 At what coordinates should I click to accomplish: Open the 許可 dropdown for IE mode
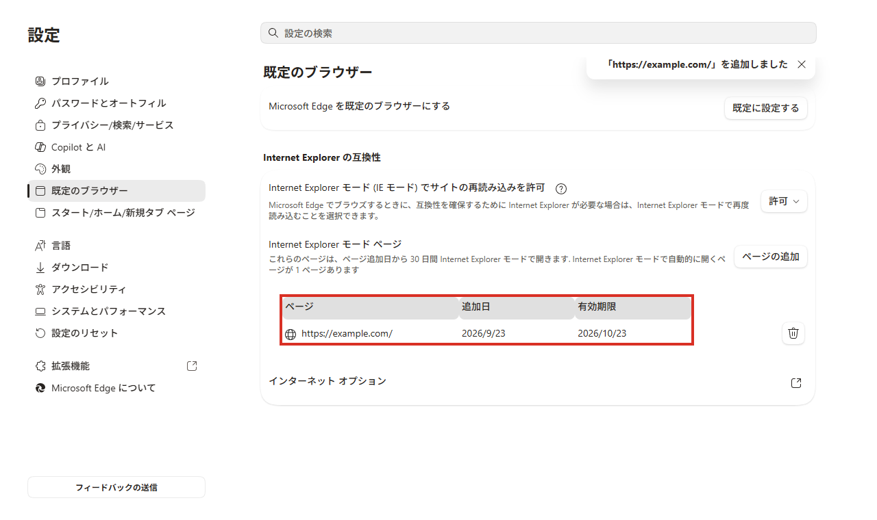pos(784,201)
